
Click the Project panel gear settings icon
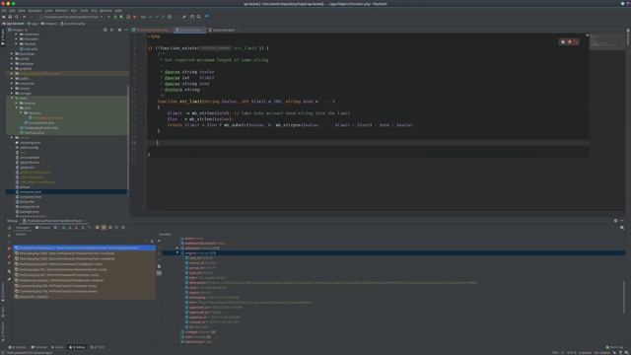[x=119, y=30]
